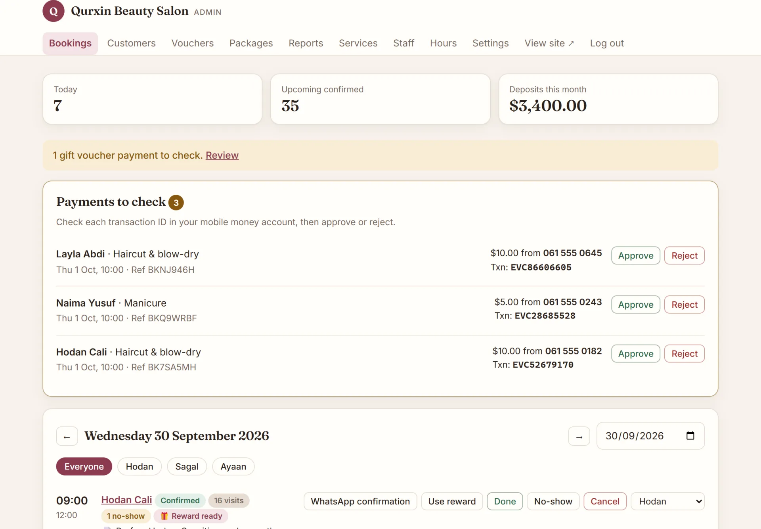The height and width of the screenshot is (529, 761).
Task: Open the Reports tab
Action: point(306,43)
